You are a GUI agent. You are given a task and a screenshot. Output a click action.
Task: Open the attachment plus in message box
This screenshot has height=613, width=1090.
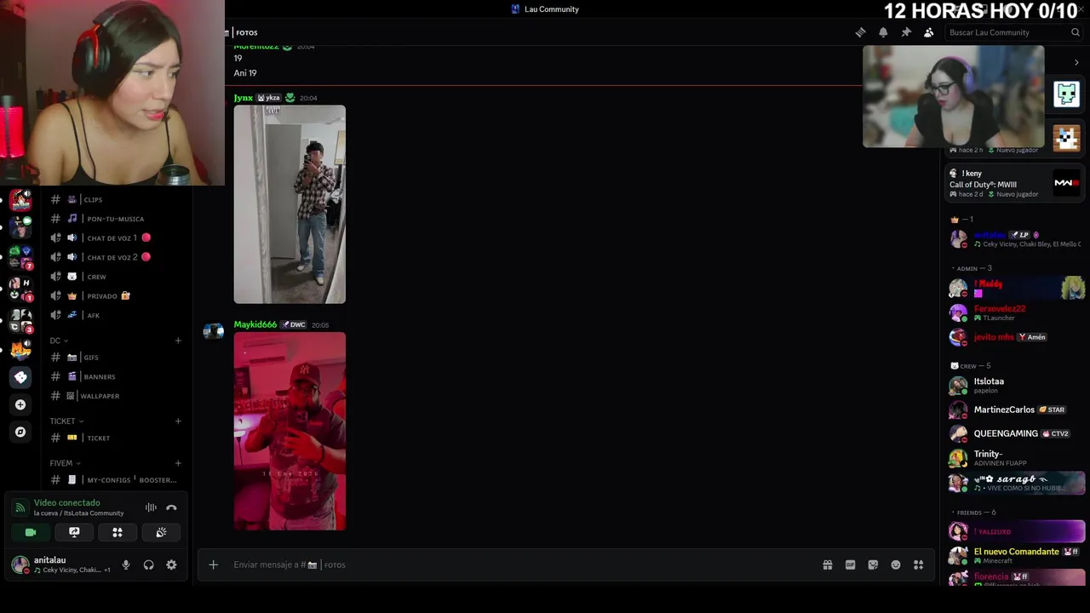[214, 564]
